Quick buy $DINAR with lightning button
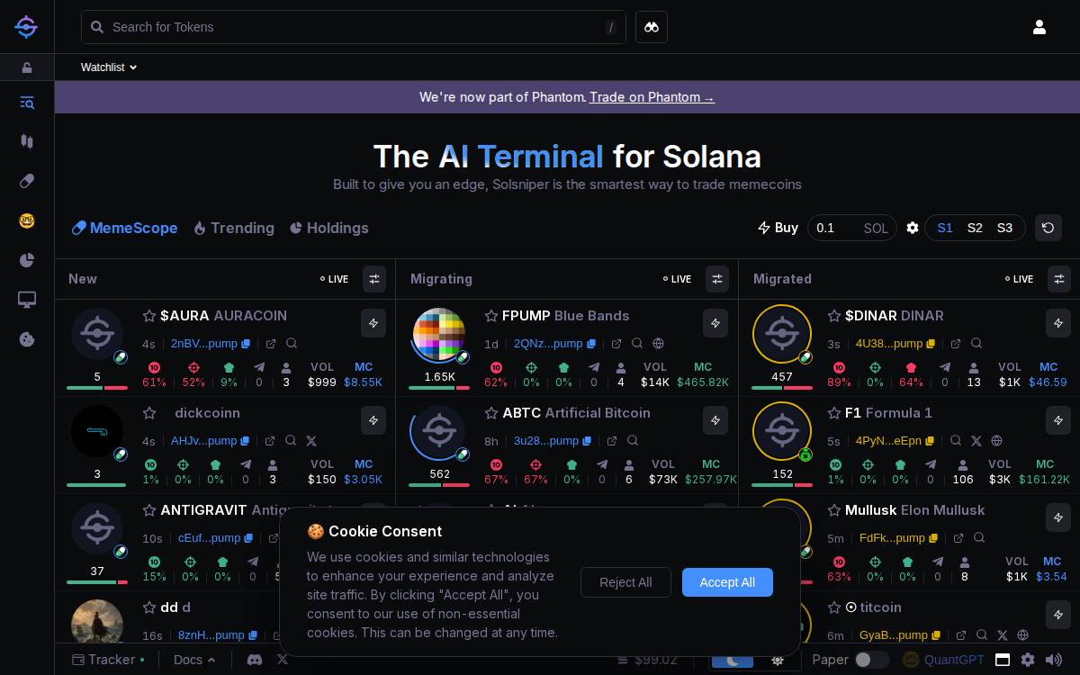Screen dimensions: 1080x675 1058,323
